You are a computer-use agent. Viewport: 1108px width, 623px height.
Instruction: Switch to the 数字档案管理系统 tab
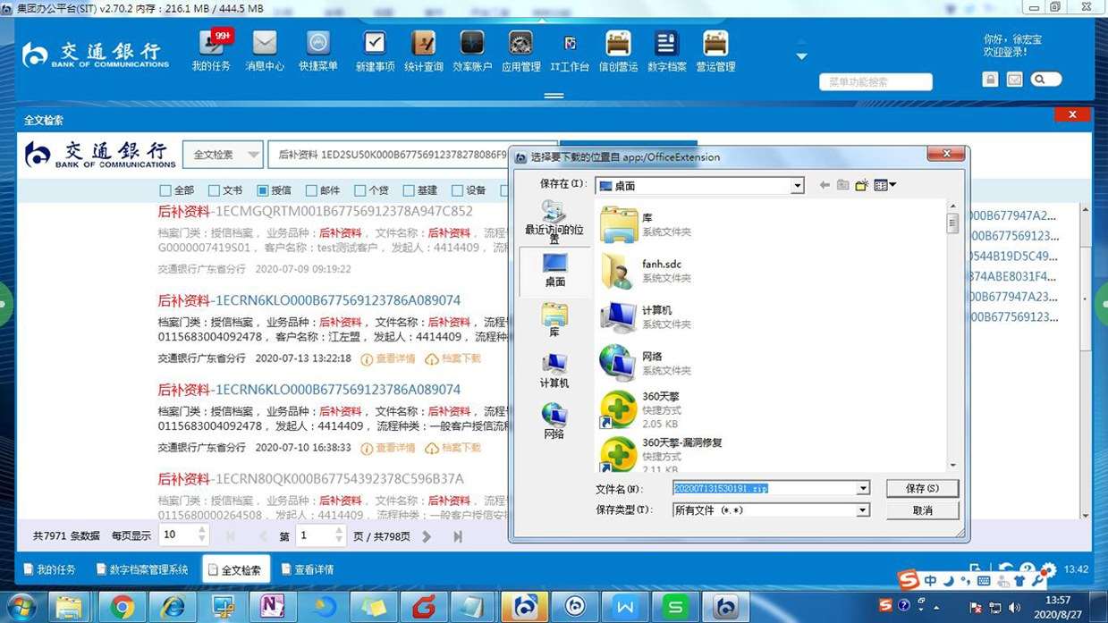pos(141,569)
